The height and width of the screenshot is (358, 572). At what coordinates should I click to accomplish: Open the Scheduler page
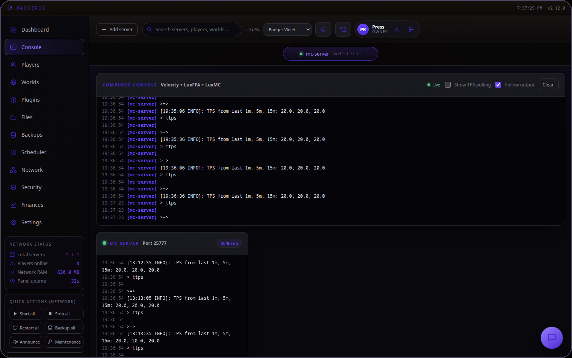[x=44, y=152]
